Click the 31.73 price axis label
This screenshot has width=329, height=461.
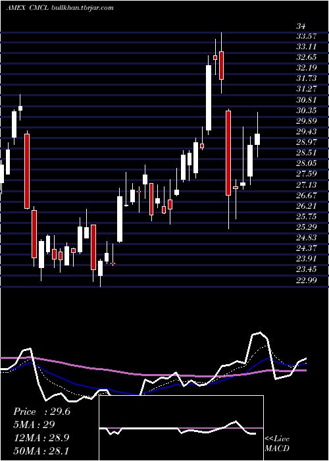click(x=306, y=78)
